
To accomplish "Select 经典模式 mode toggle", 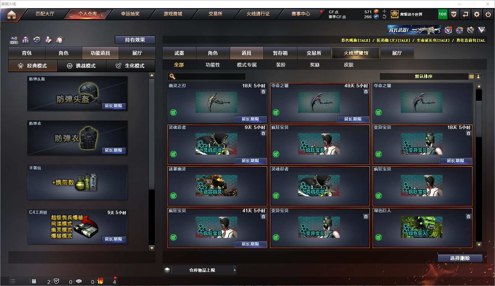I will 33,66.
